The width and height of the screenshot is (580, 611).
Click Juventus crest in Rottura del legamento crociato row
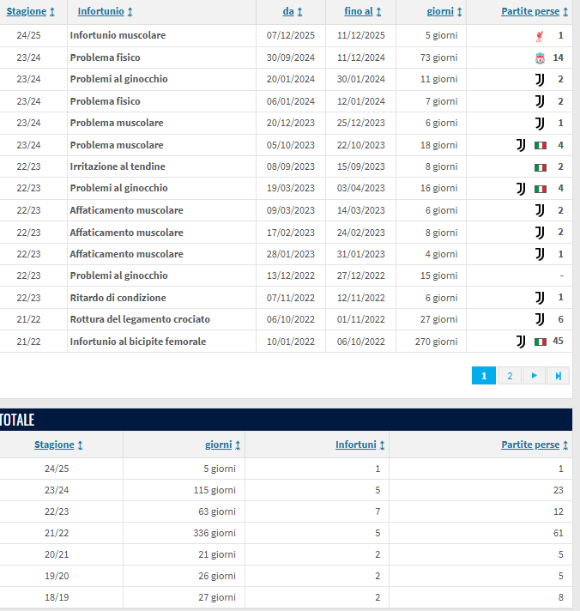point(540,319)
